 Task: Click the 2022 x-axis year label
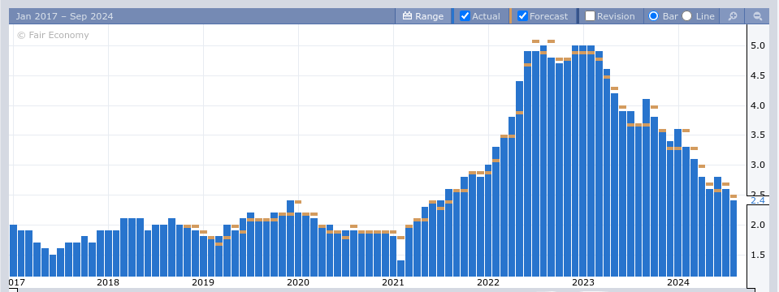point(488,282)
